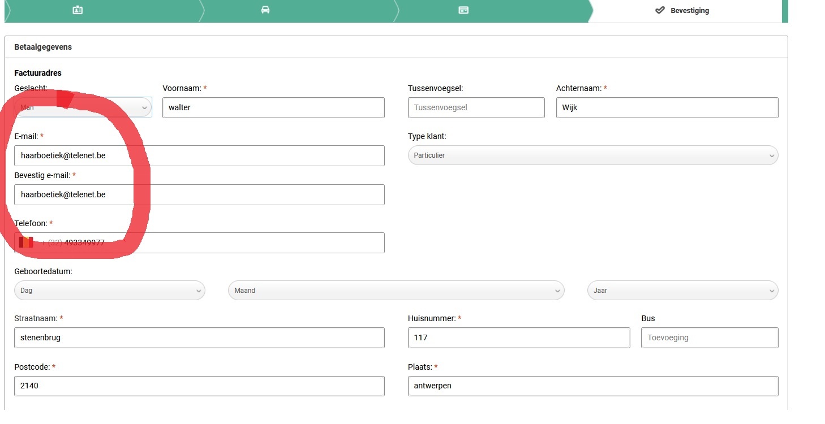Viewport: 825px width, 424px height.
Task: Click the Bevestig e-mail input field
Action: 199,194
